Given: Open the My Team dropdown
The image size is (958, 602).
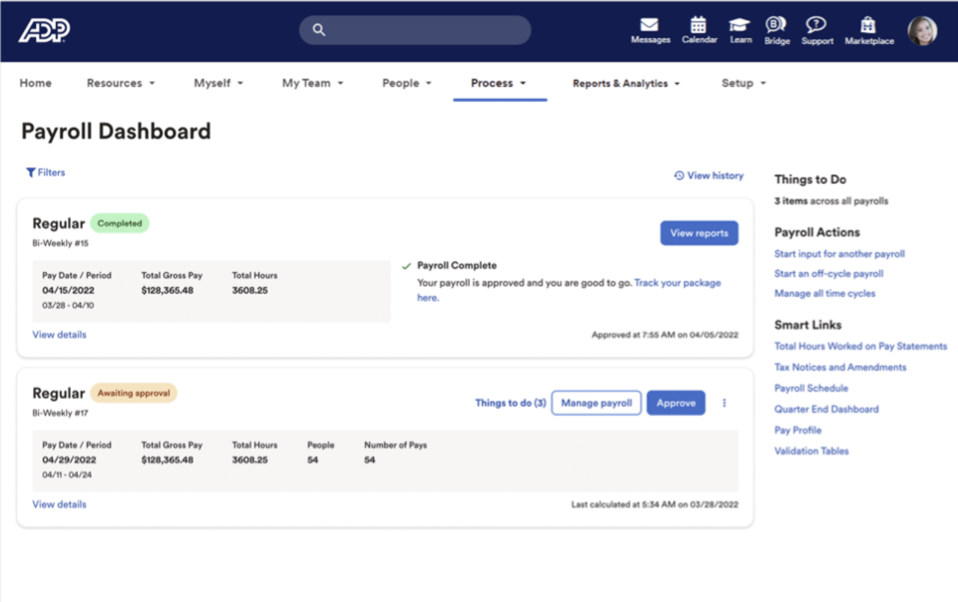Looking at the screenshot, I should pos(312,83).
